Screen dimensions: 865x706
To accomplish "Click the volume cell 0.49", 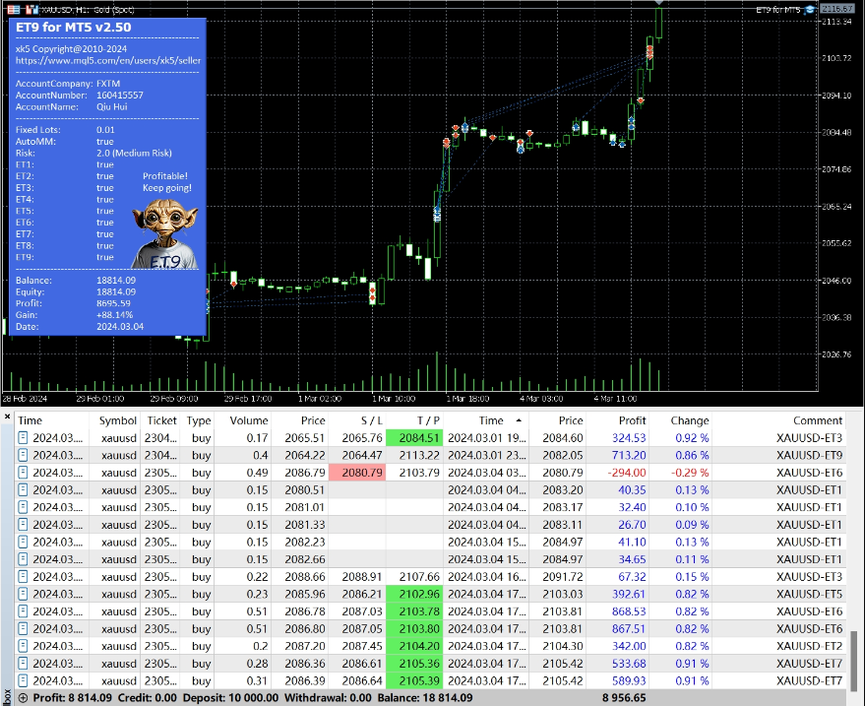I will [257, 473].
